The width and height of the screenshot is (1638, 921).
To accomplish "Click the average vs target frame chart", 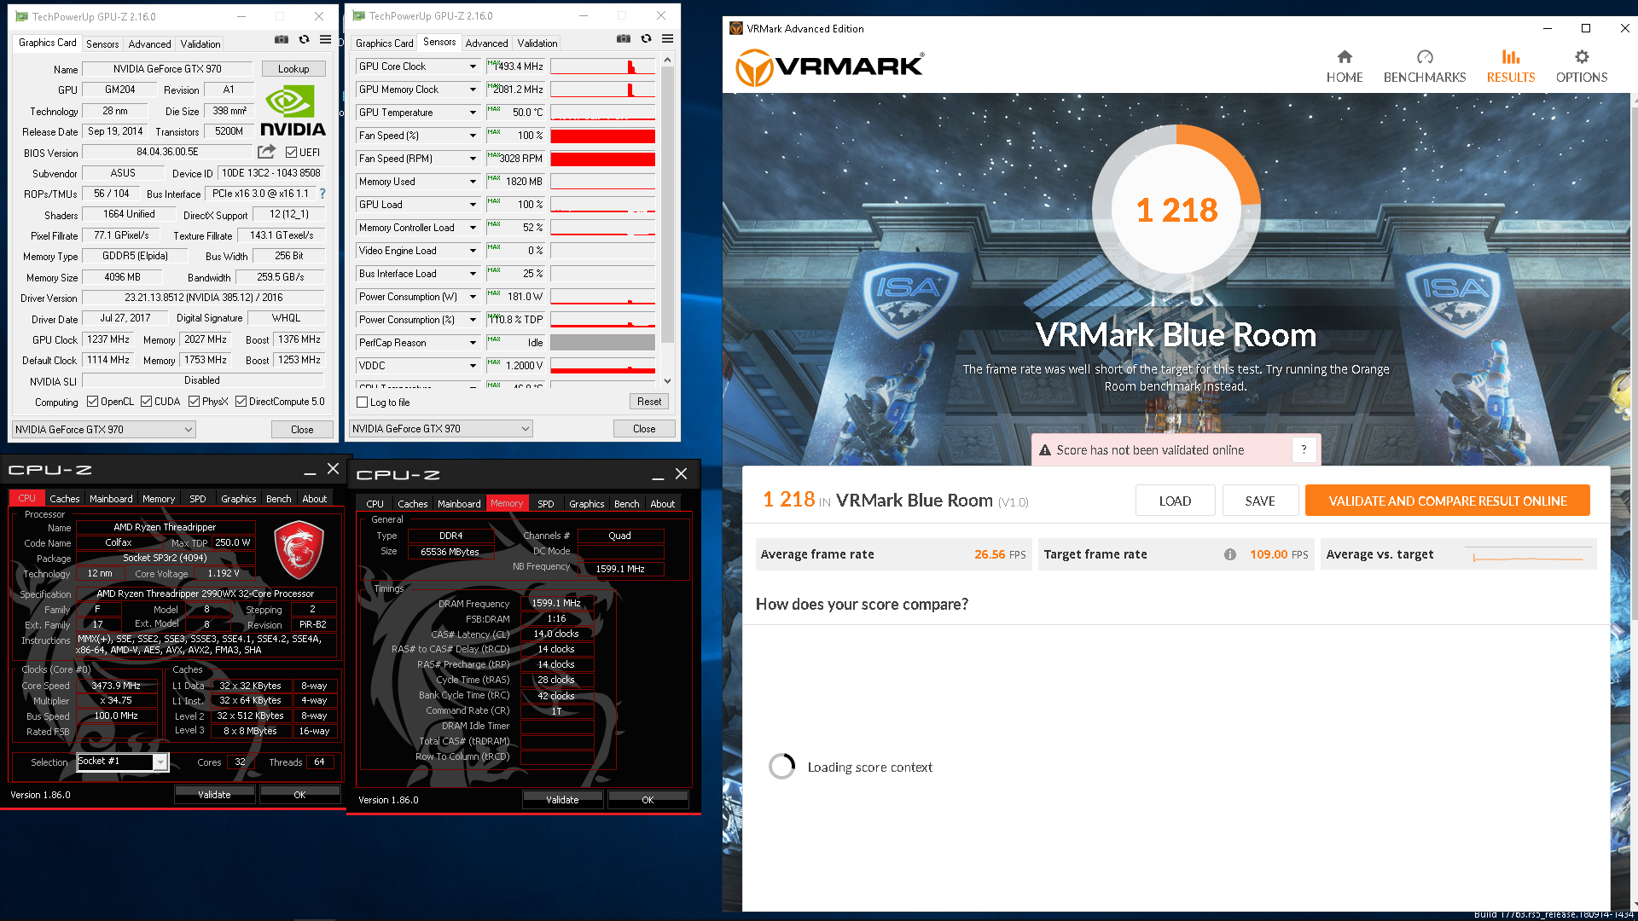I will coord(1527,554).
